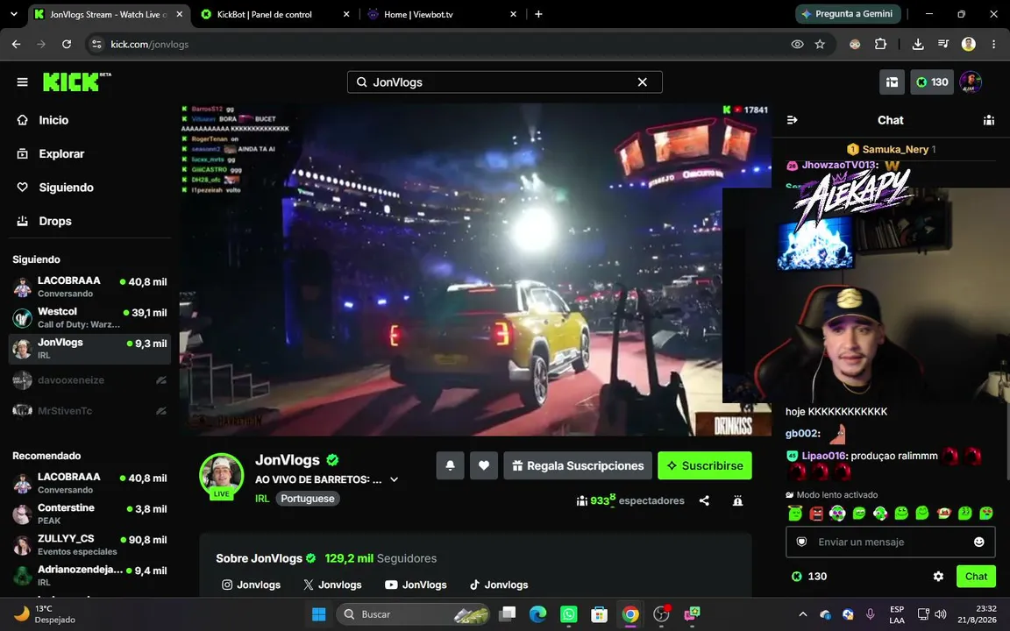This screenshot has height=631, width=1010.
Task: Open the Windows Start menu
Action: pos(319,614)
